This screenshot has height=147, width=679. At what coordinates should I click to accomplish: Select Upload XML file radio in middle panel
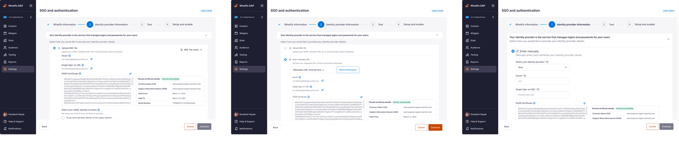285,48
